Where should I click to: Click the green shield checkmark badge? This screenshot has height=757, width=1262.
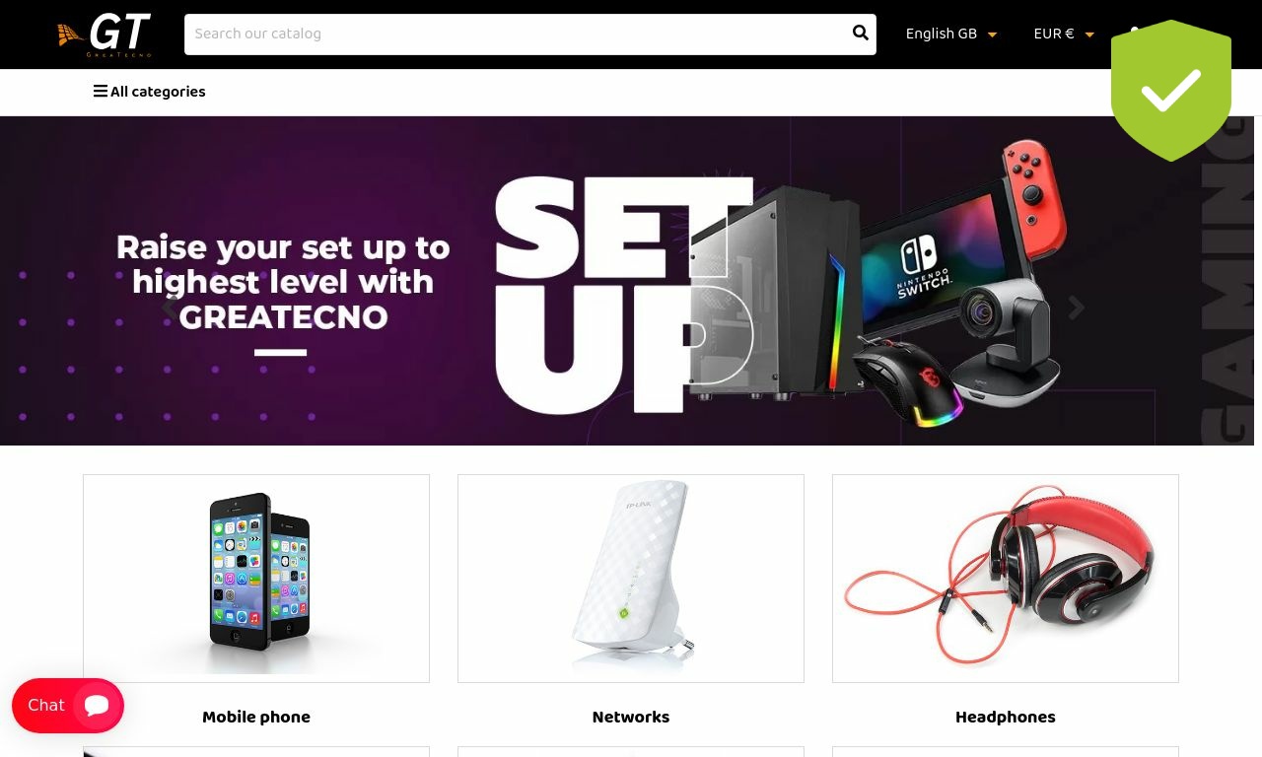pos(1171,91)
